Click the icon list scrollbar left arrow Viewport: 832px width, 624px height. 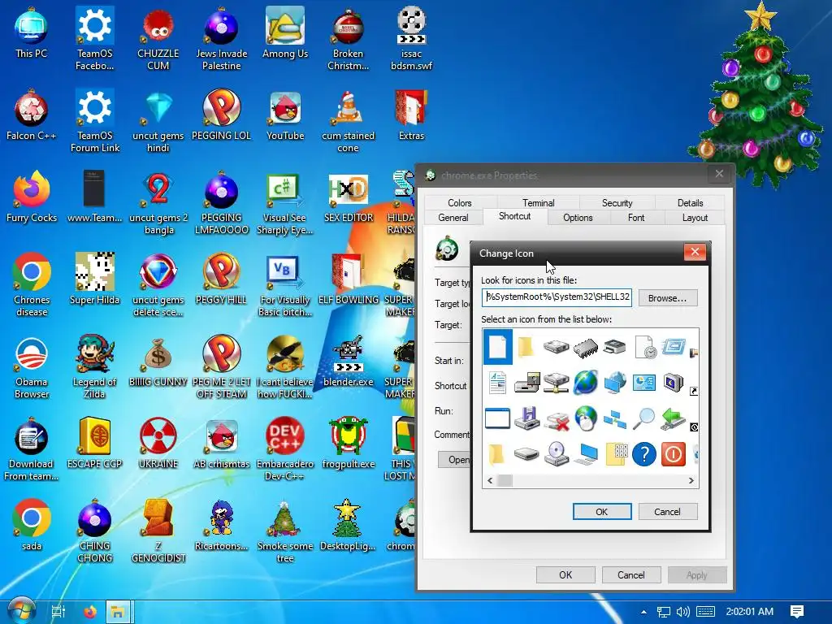coord(490,481)
